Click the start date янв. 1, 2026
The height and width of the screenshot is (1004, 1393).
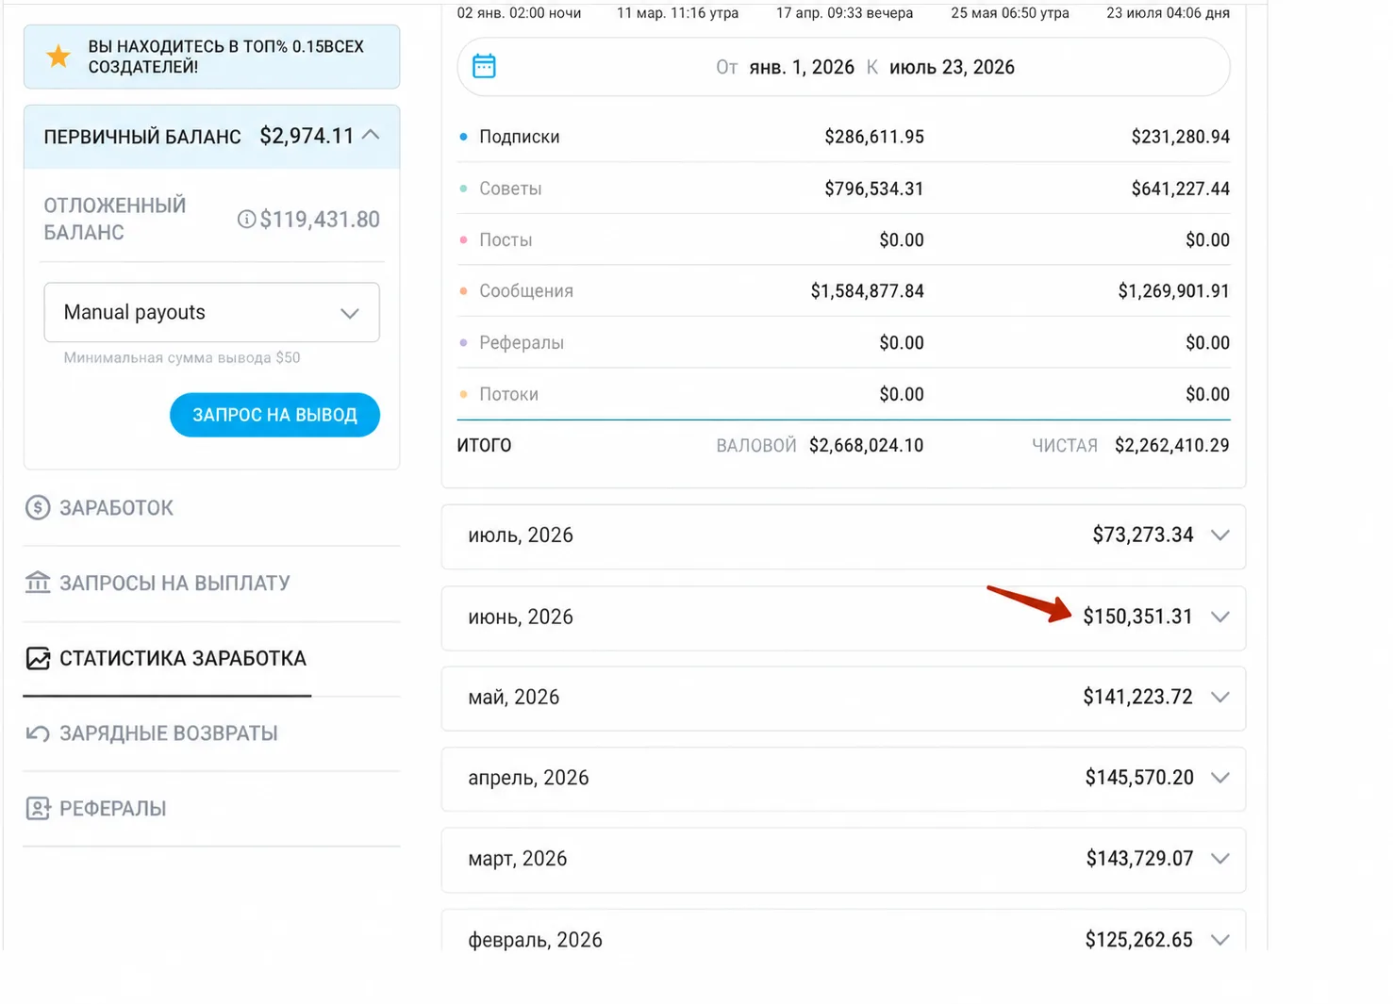[x=802, y=67]
